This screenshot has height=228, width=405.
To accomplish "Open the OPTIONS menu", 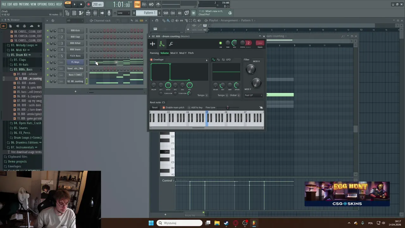I will pos(42,4).
